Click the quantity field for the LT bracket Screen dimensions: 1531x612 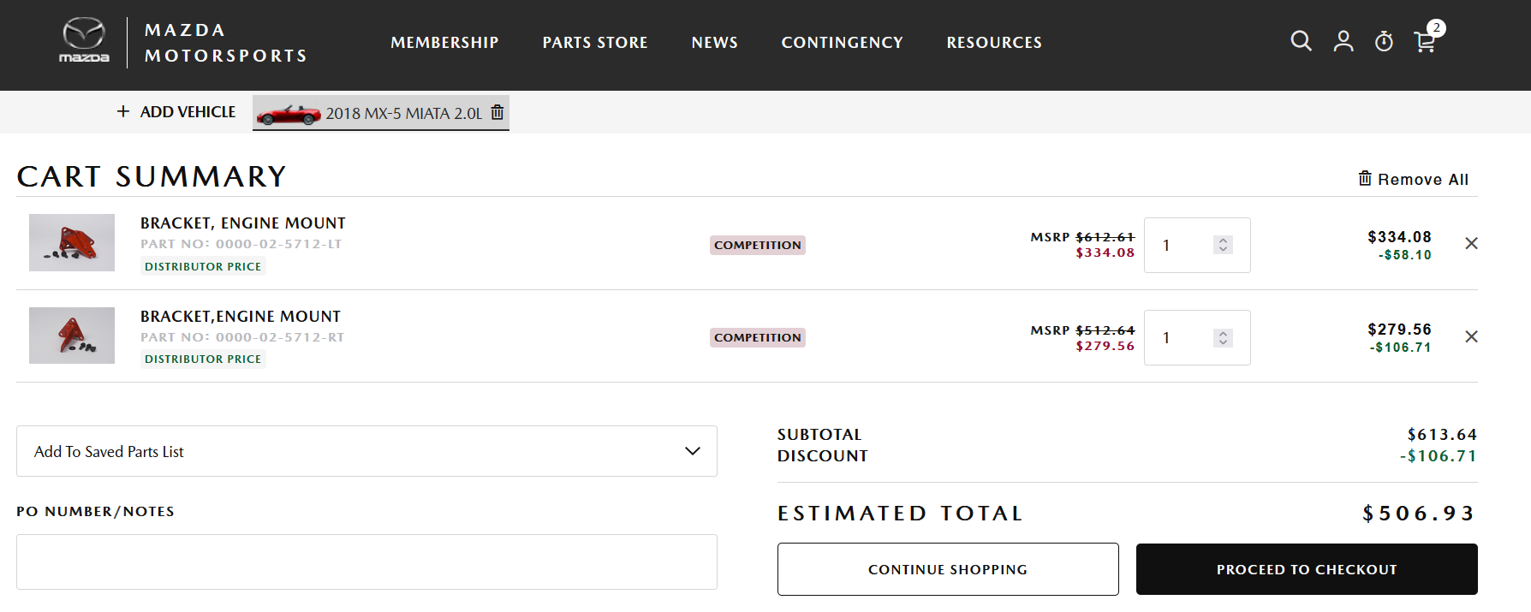pyautogui.click(x=1197, y=245)
